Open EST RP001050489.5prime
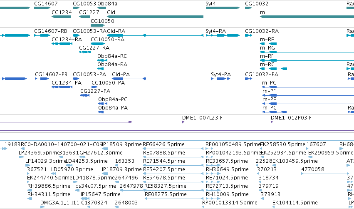The height and width of the screenshot is (209, 354). (209, 149)
